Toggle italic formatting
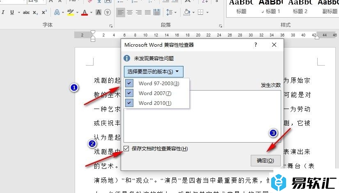The width and height of the screenshot is (339, 193). [x=3, y=12]
